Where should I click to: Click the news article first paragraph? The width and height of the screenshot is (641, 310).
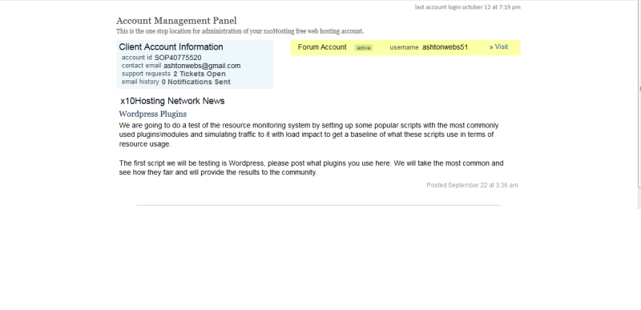308,135
